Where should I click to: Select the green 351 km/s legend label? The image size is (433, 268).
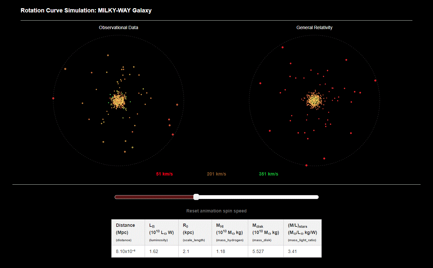268,174
